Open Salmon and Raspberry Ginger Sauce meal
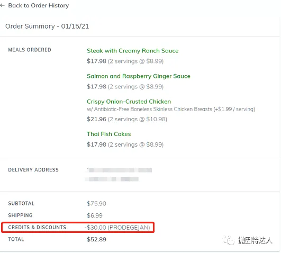Screen dimensions: 281x253 (x=139, y=76)
